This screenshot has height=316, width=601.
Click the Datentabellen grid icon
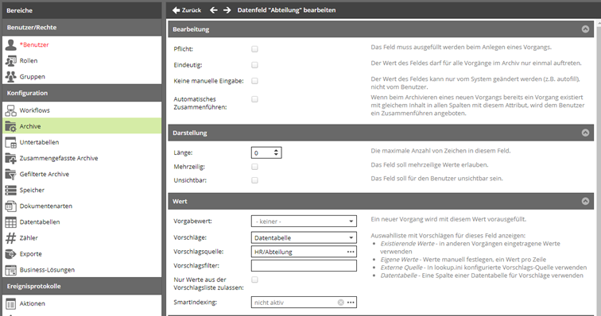pyautogui.click(x=11, y=222)
